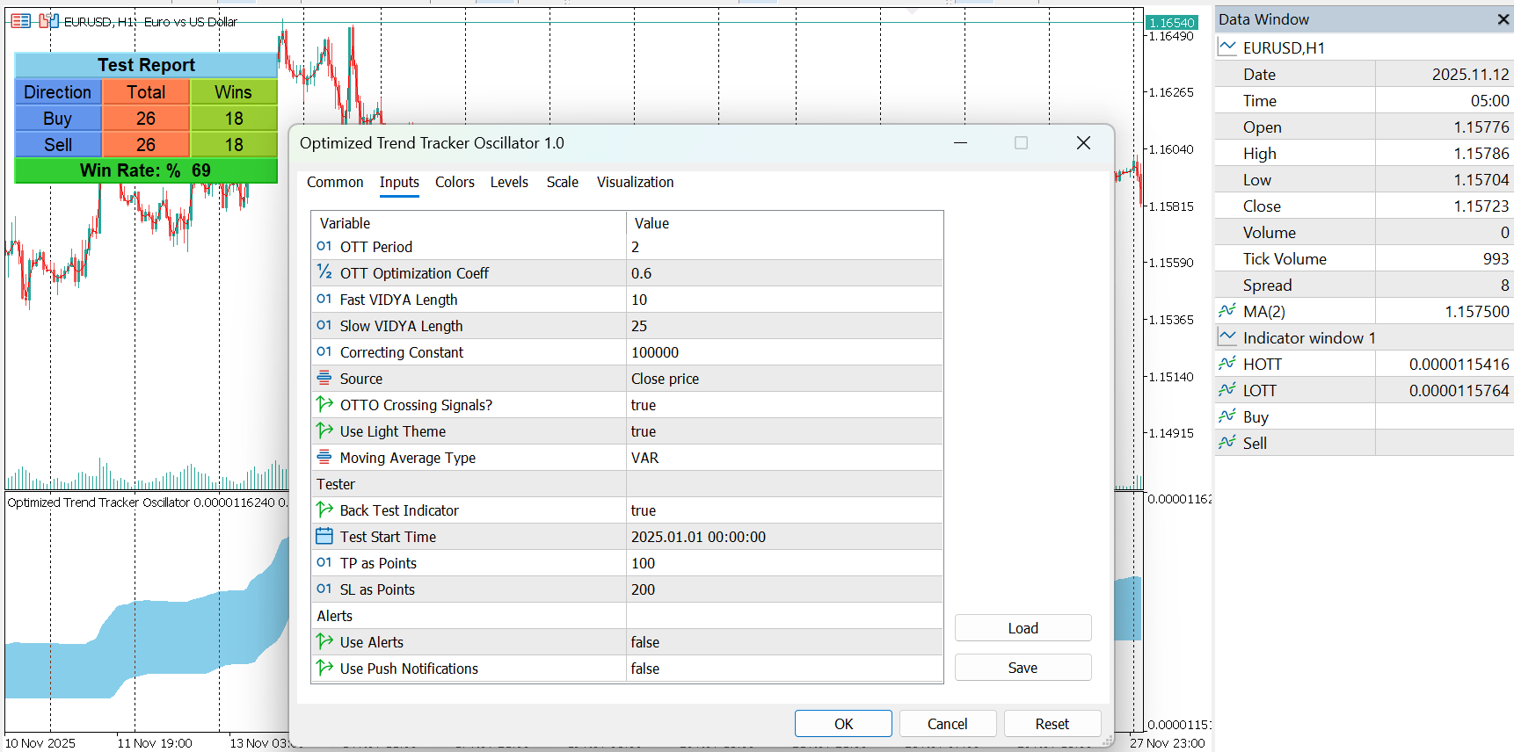Click the HOTT indicator icon in Data Window
The width and height of the screenshot is (1514, 752).
tap(1227, 364)
